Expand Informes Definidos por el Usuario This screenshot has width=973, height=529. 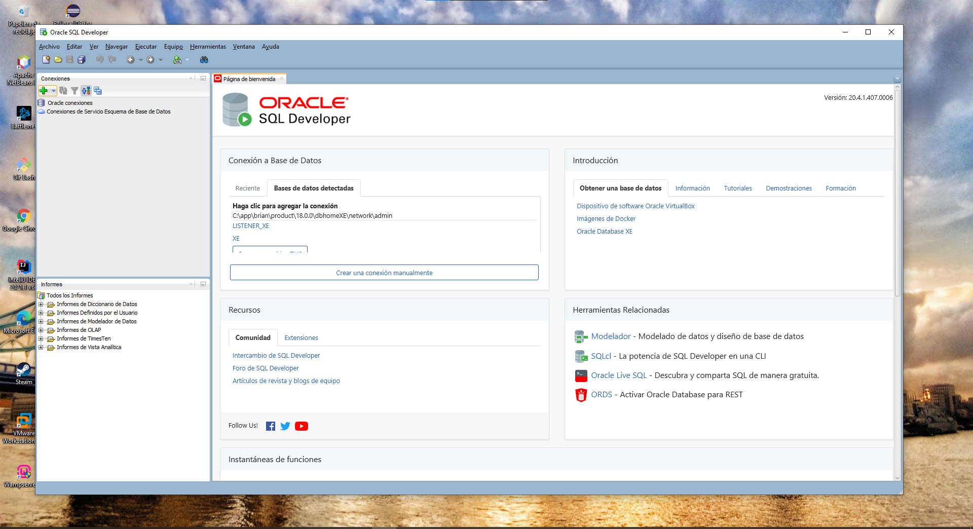41,313
